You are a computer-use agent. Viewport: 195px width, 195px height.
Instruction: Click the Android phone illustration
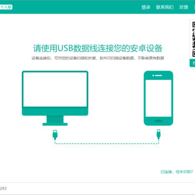pos(158,98)
